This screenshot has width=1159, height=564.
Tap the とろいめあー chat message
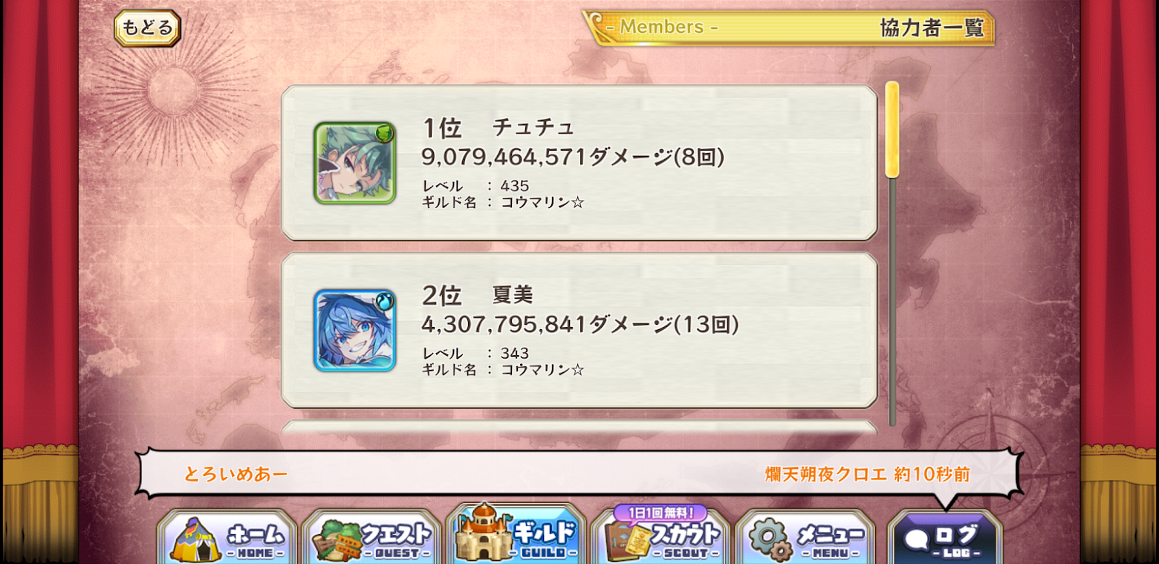click(x=236, y=474)
